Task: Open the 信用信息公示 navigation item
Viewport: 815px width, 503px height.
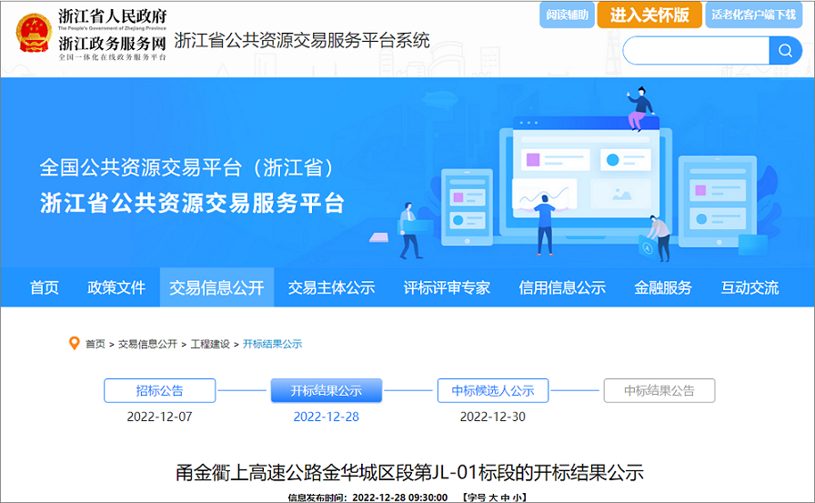Action: [562, 287]
